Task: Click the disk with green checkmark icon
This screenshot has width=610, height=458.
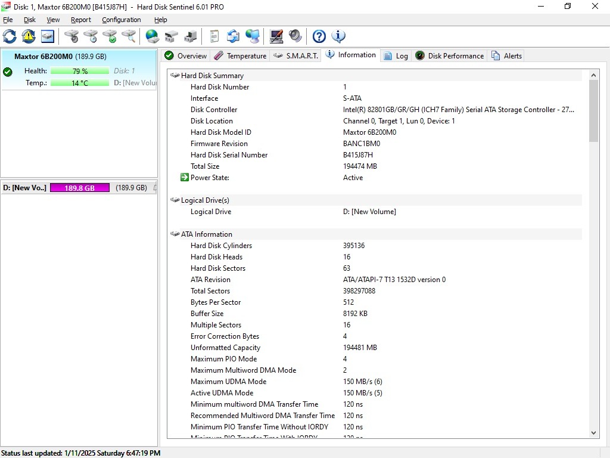Action: [110, 36]
